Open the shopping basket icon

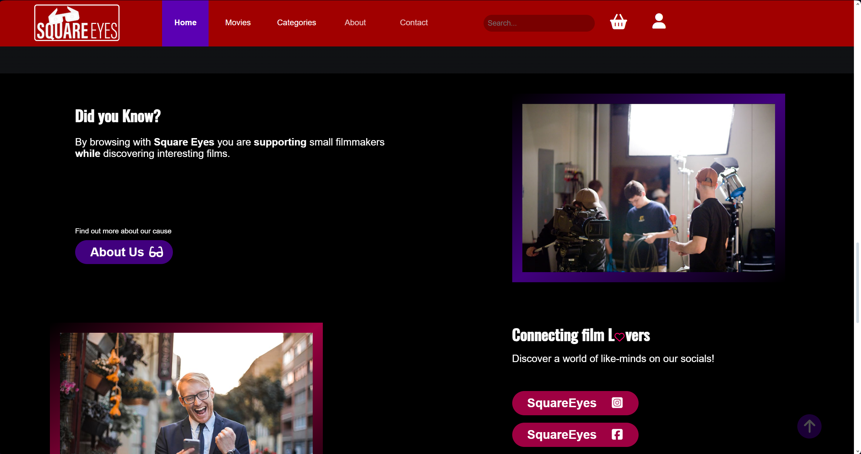point(618,22)
